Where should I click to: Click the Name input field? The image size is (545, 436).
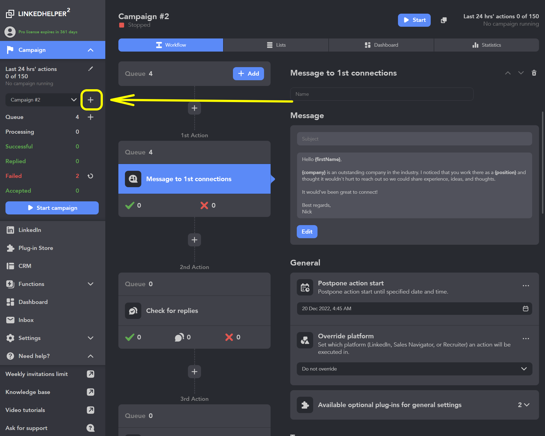[x=381, y=94]
